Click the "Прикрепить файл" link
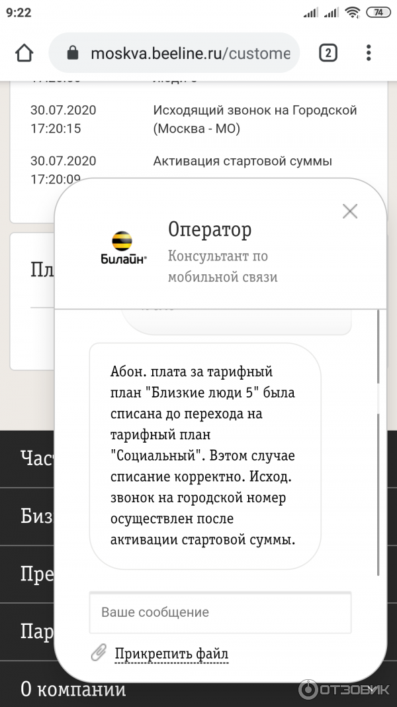397x707 pixels. pyautogui.click(x=171, y=654)
